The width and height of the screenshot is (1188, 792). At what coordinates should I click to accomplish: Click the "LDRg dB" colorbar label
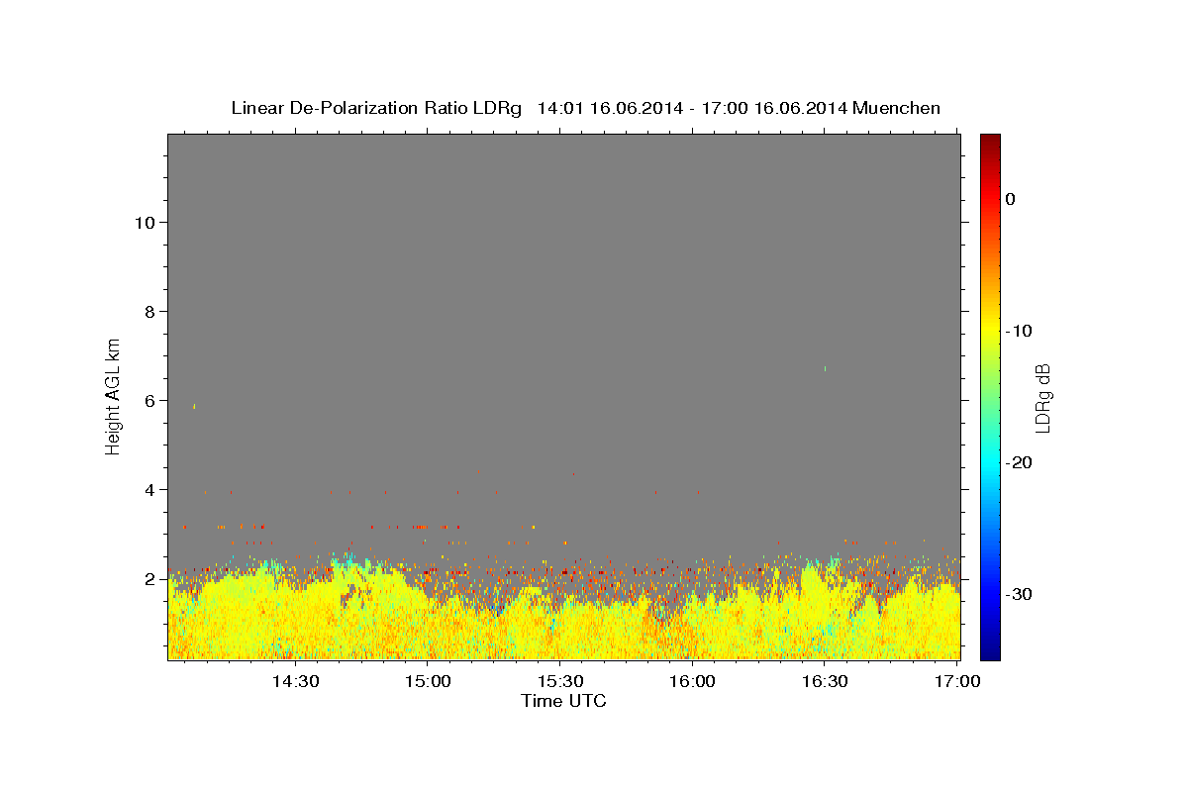point(1041,398)
